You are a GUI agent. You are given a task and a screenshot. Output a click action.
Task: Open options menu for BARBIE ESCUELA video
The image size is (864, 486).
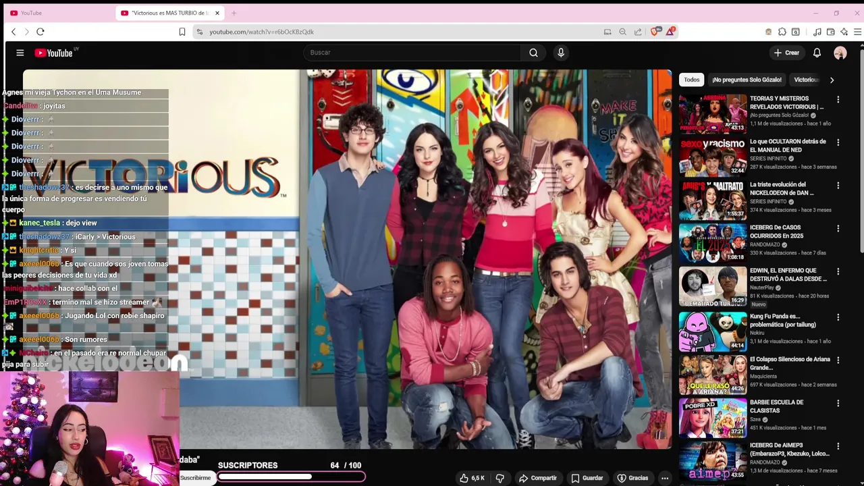838,403
